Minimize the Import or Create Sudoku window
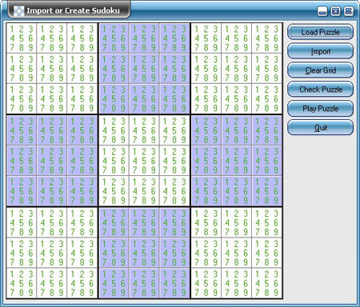Image resolution: width=360 pixels, height=307 pixels. point(322,11)
